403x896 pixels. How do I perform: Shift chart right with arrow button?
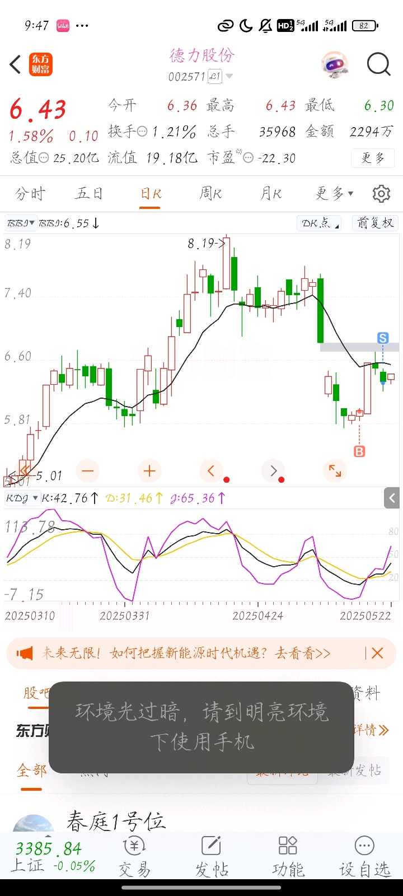(273, 471)
